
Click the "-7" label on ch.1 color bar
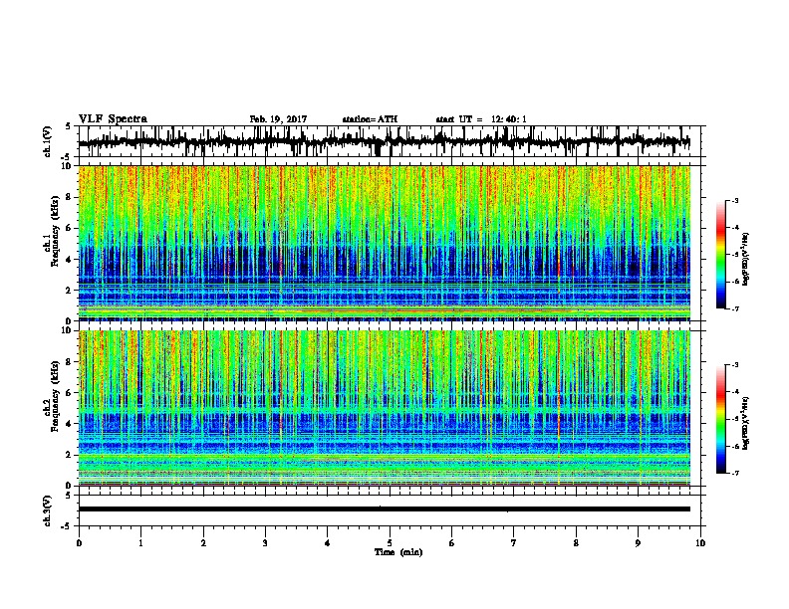click(x=734, y=309)
